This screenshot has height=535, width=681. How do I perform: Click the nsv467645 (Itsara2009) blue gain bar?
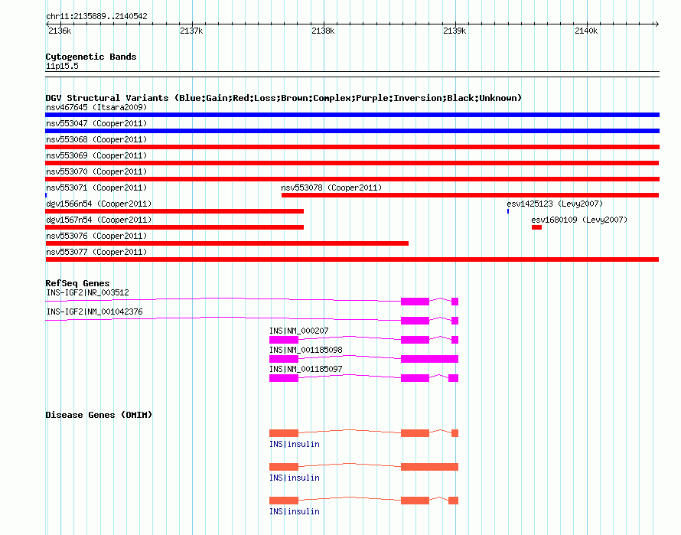(352, 115)
